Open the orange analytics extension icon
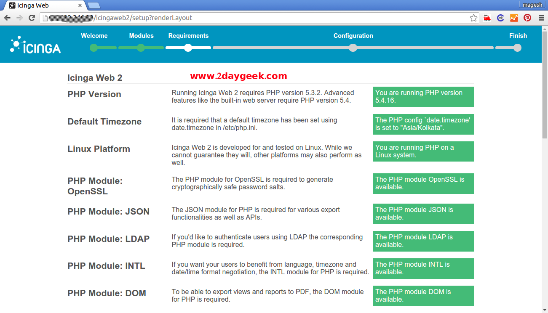 click(514, 18)
